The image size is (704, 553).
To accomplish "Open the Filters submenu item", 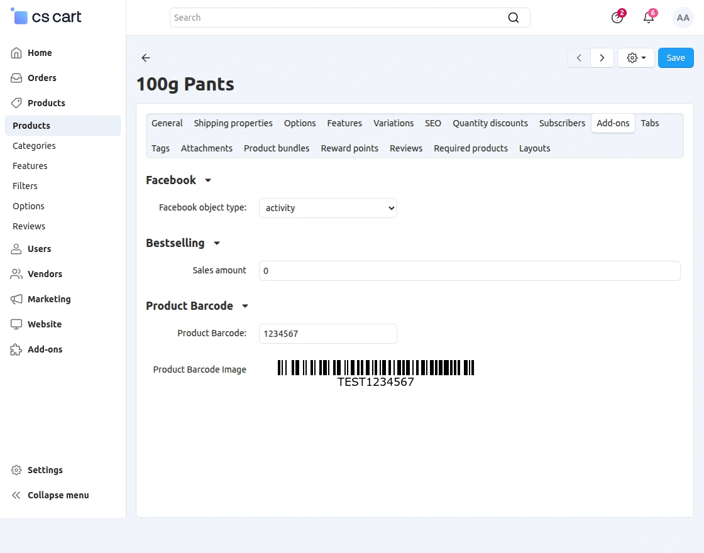I will pyautogui.click(x=25, y=186).
